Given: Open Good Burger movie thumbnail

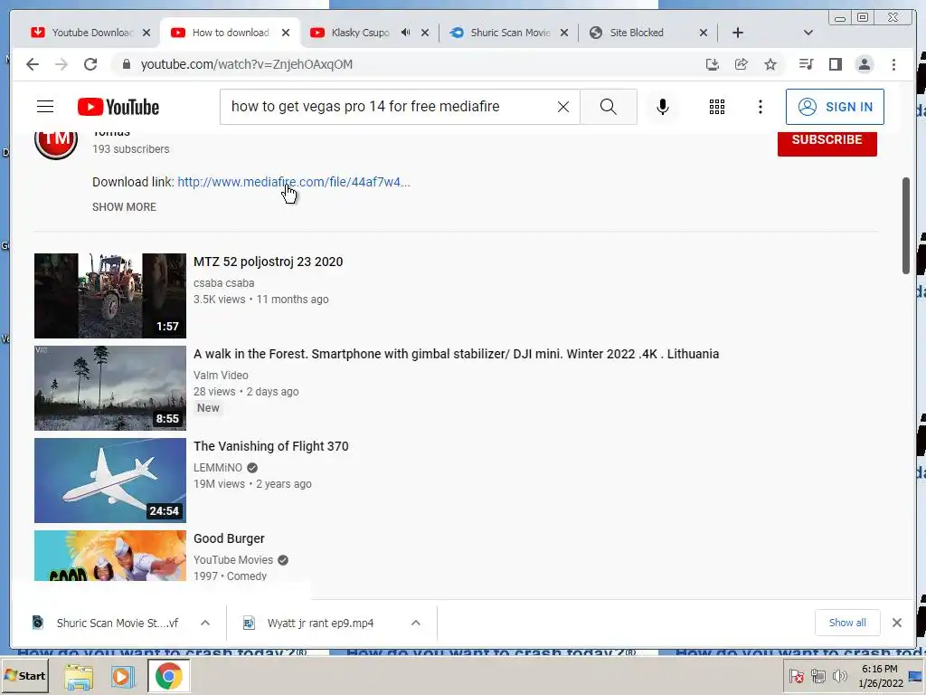Looking at the screenshot, I should point(109,556).
